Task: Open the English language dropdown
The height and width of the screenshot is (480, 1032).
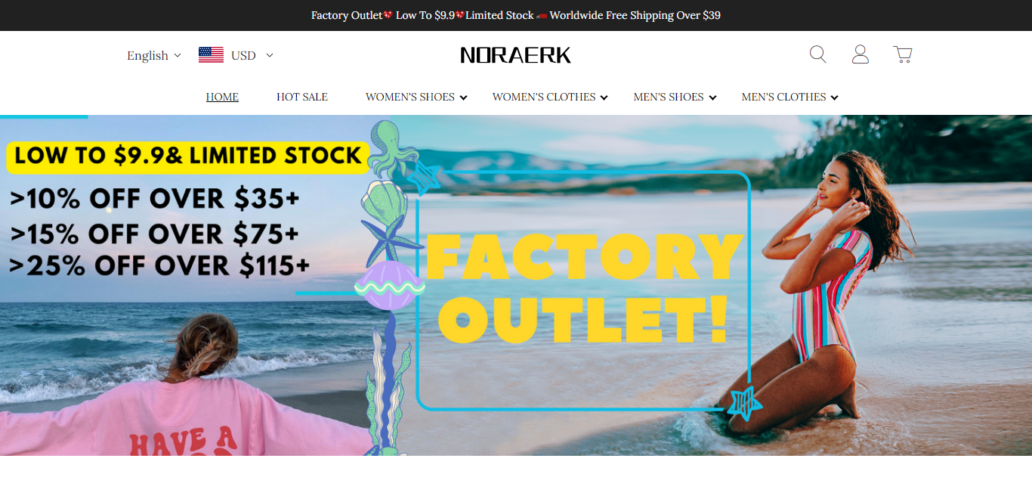Action: [154, 55]
